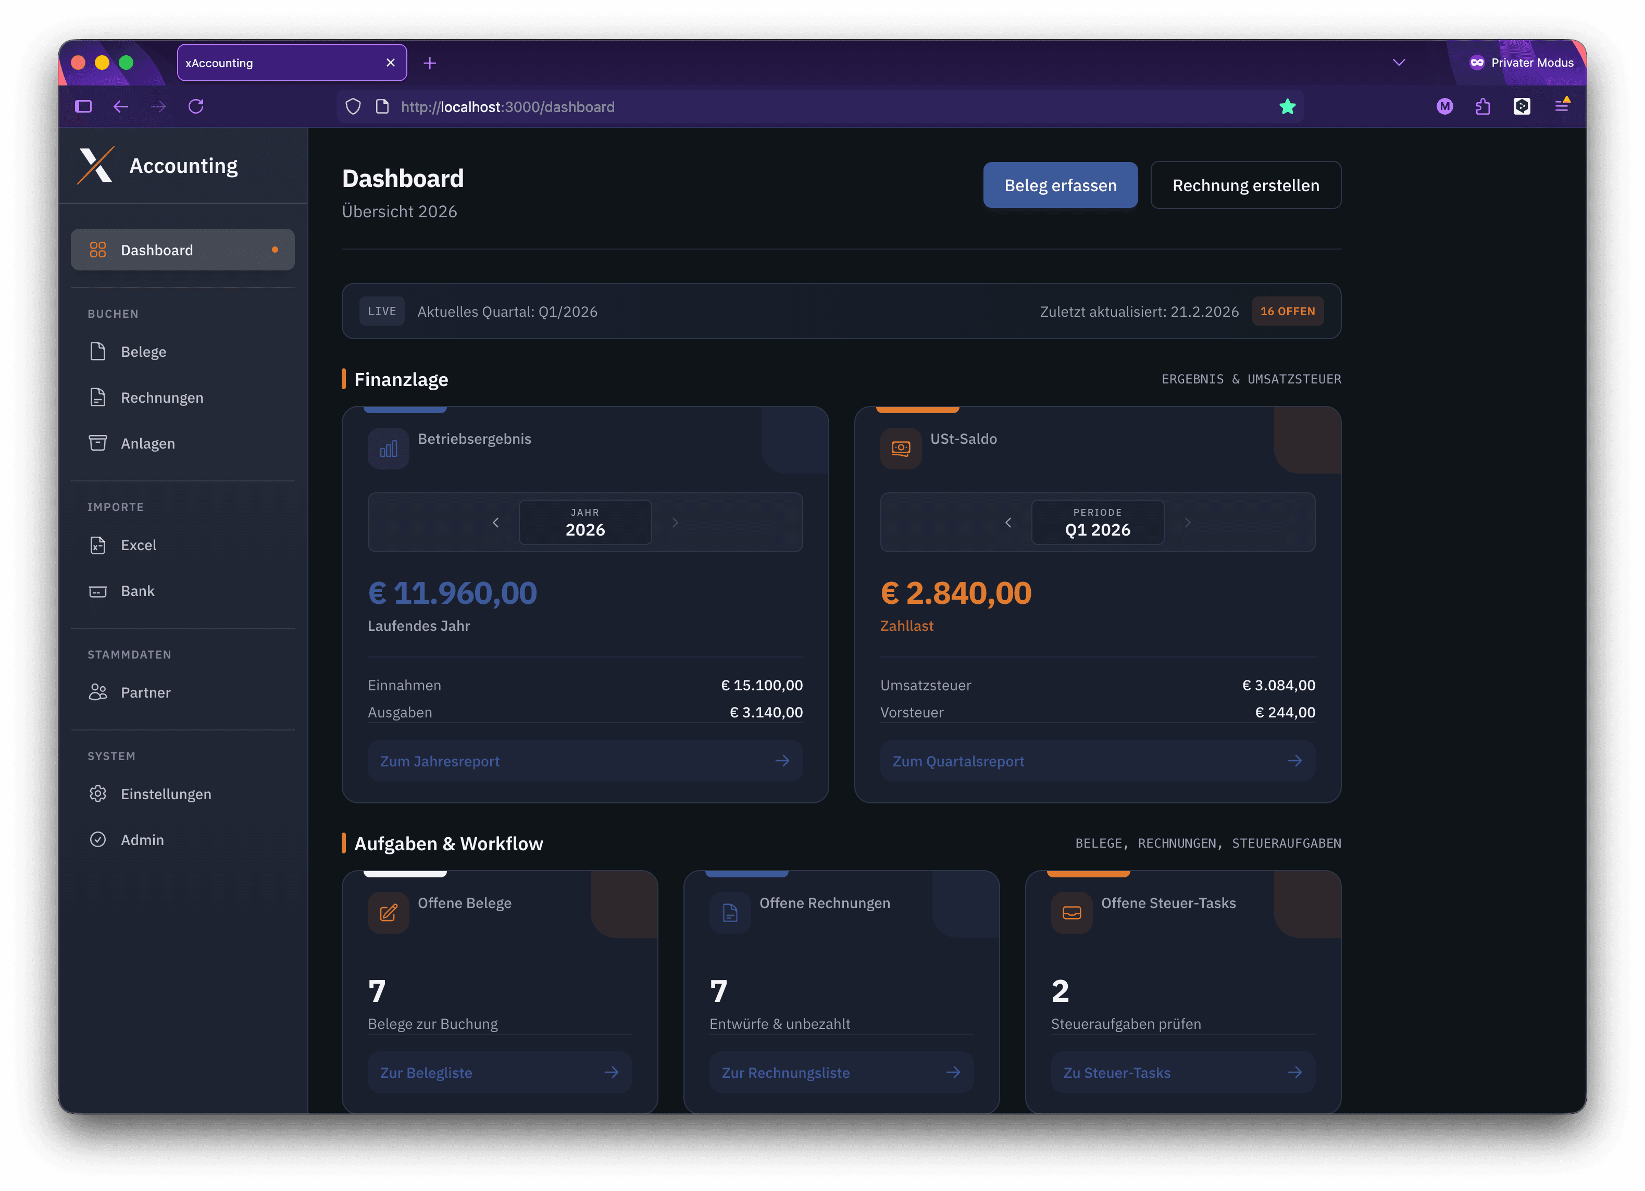Click the Betriebsergebnis bar chart icon

coord(388,449)
